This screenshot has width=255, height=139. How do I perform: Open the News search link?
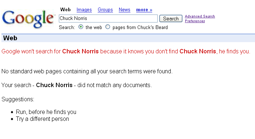coord(124,10)
